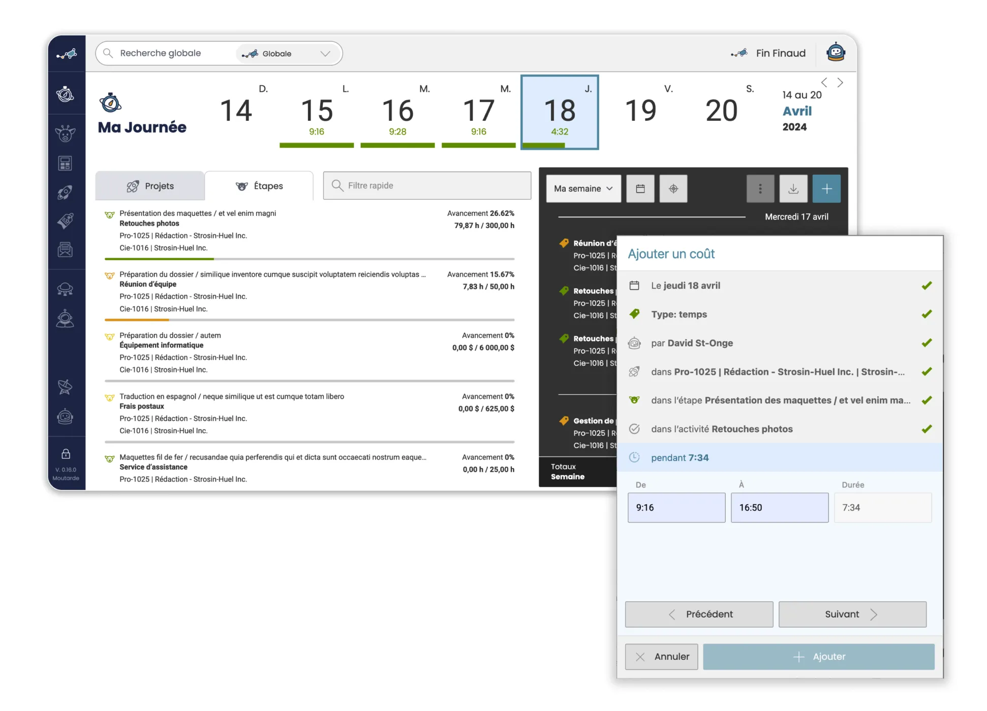The image size is (987, 711).
Task: Open Maquettes fil de fer Service d'assistance row
Action: pos(310,468)
